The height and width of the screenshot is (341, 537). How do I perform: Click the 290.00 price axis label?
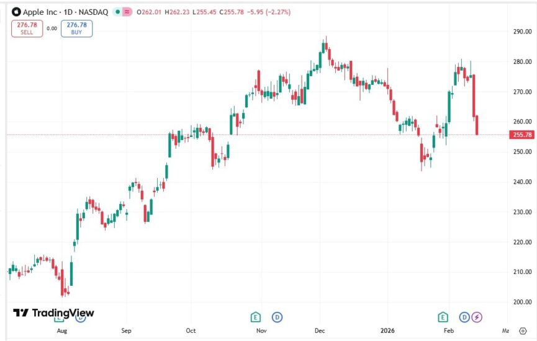[x=520, y=32]
